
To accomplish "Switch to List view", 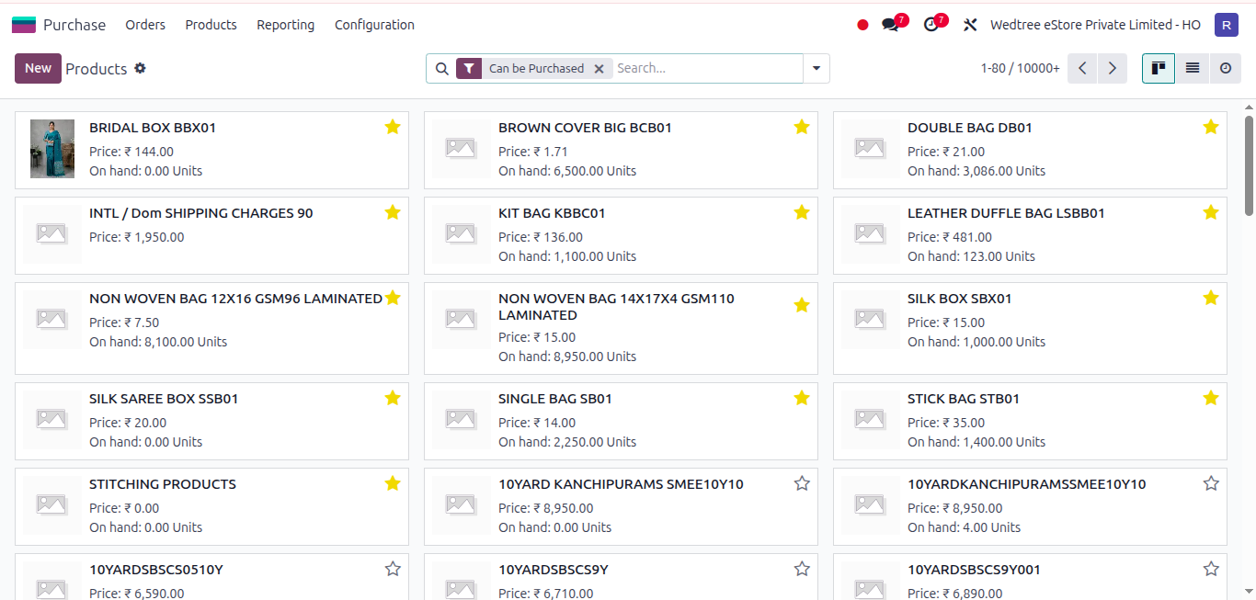I will click(x=1192, y=68).
